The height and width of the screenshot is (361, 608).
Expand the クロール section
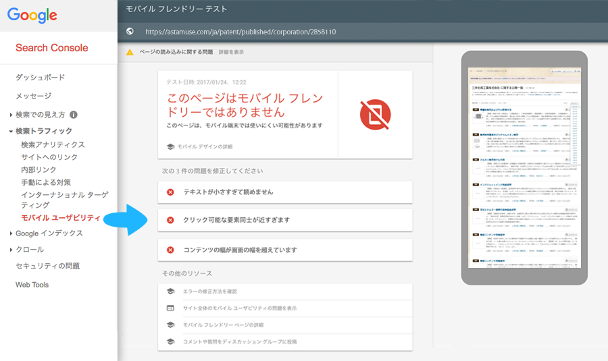coord(11,250)
